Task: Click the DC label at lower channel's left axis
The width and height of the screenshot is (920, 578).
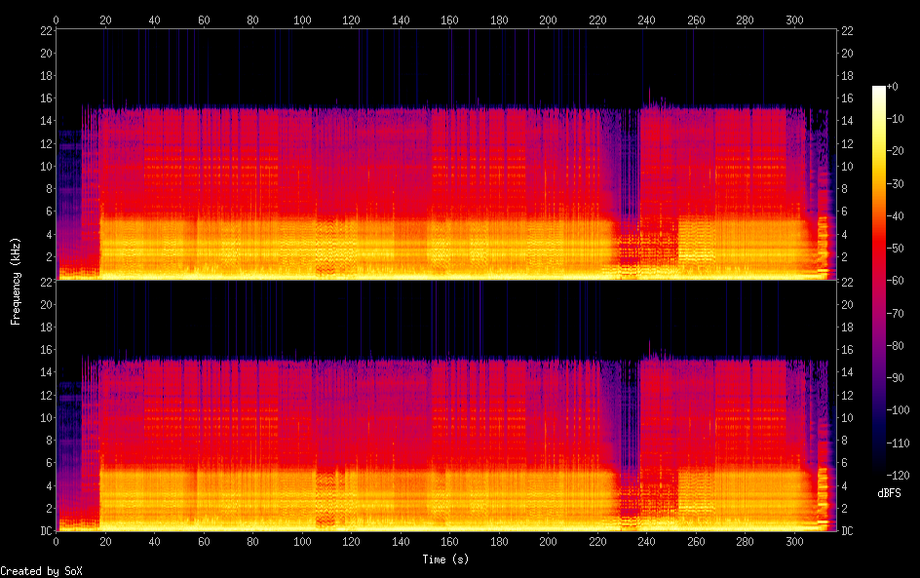Action: click(x=45, y=531)
